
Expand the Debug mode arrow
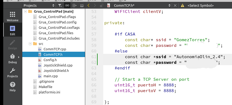[x=19, y=57]
